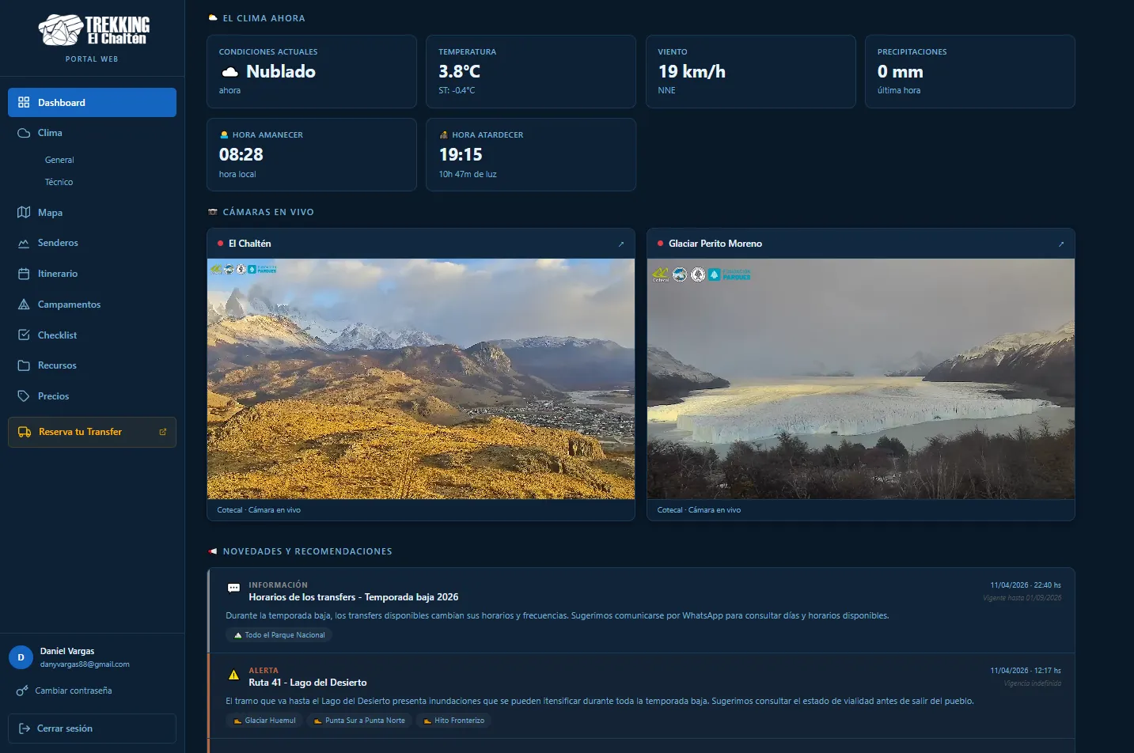Click the user avatar circle with letter D
Viewport: 1134px width, 753px height.
[x=21, y=657]
